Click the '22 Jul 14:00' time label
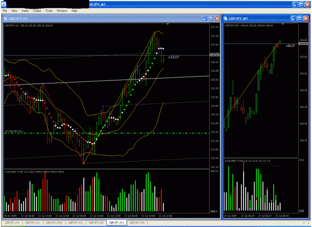The width and height of the screenshot is (312, 227). (x=96, y=216)
